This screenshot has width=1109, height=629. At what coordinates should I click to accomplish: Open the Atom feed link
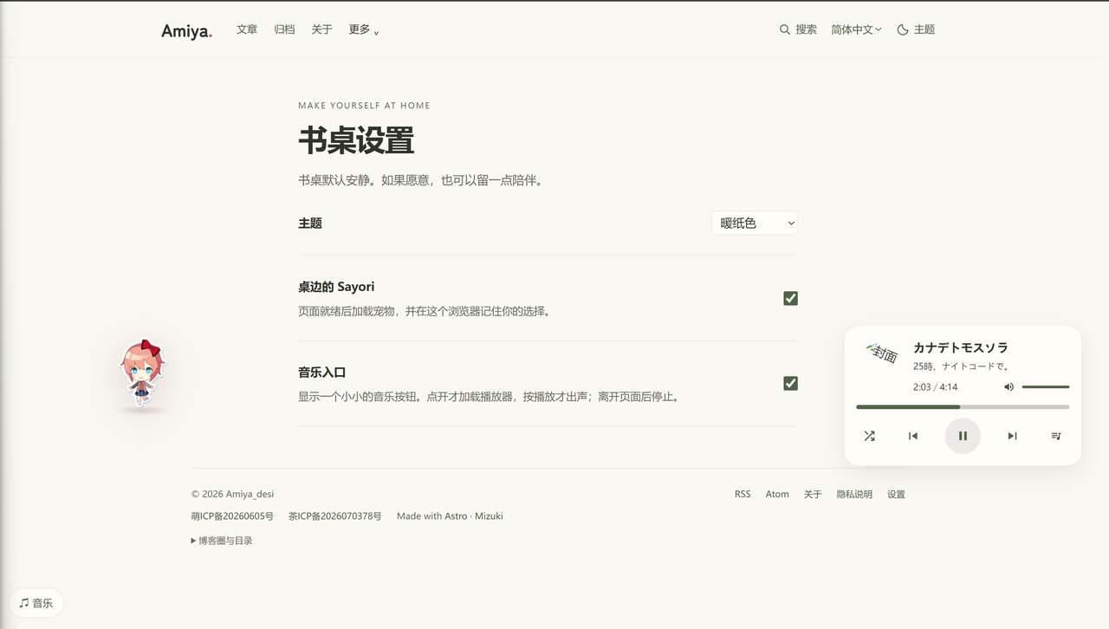777,494
